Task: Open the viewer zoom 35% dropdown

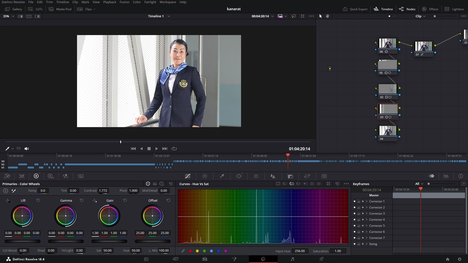Action: [x=7, y=16]
